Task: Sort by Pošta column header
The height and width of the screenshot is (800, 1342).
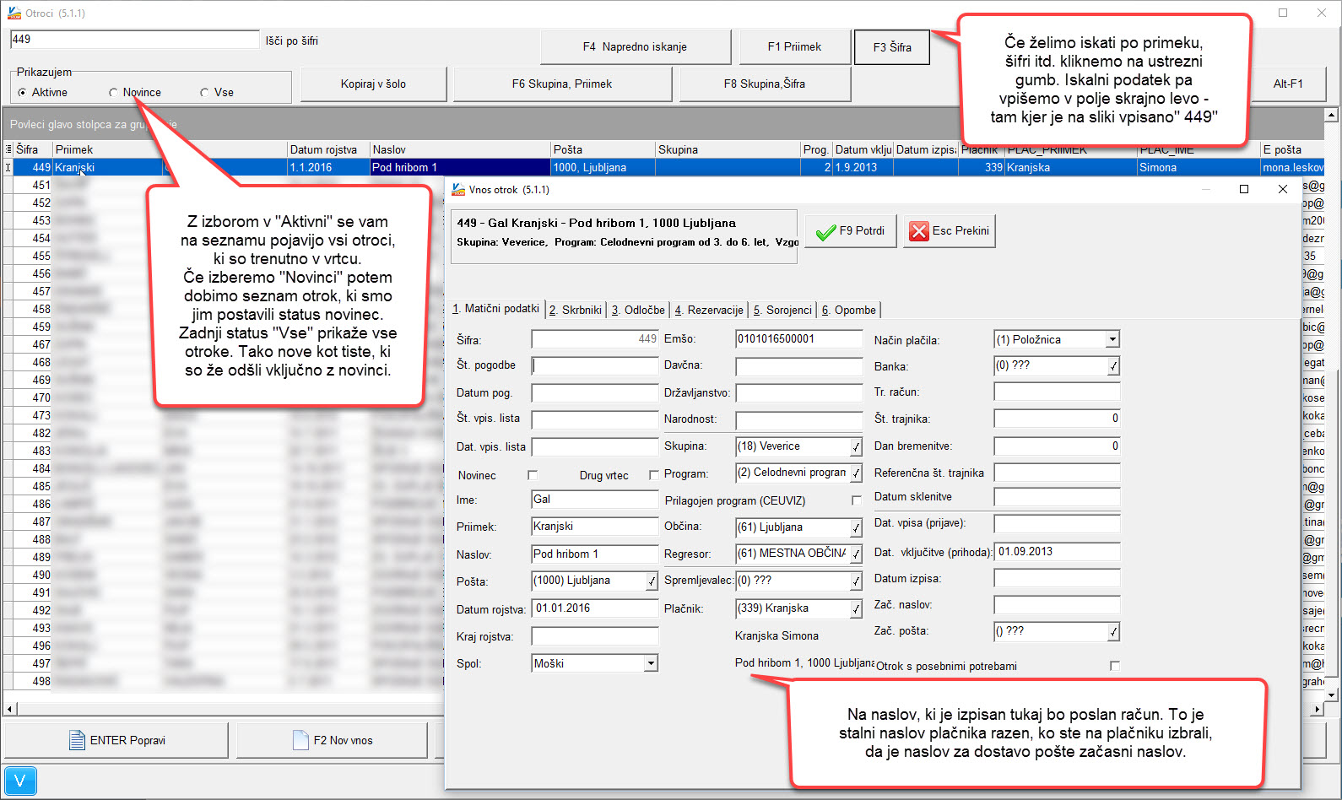Action: click(603, 149)
